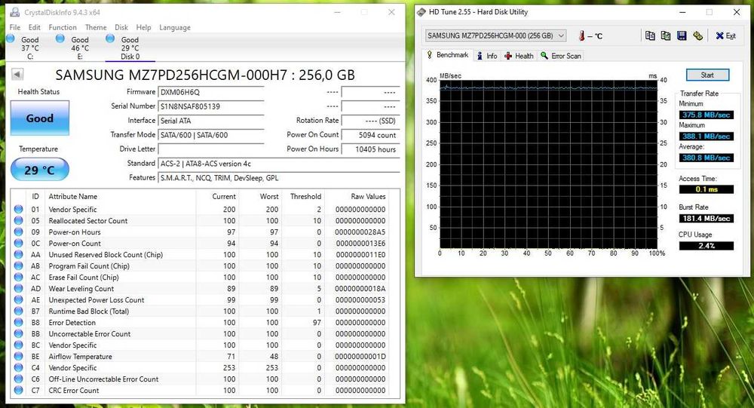Click the status icon for Airflow Temperature
This screenshot has width=754, height=408.
pos(18,356)
